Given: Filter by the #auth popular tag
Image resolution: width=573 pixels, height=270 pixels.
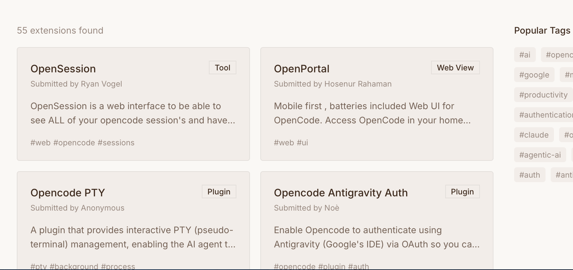Looking at the screenshot, I should click(529, 175).
